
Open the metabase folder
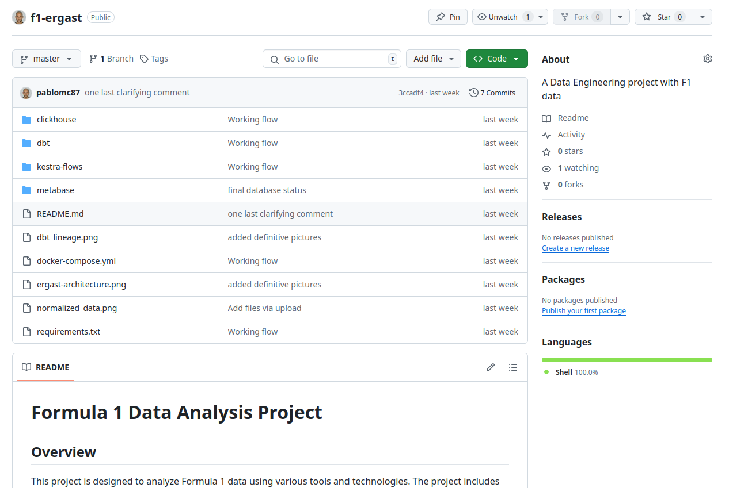click(55, 190)
